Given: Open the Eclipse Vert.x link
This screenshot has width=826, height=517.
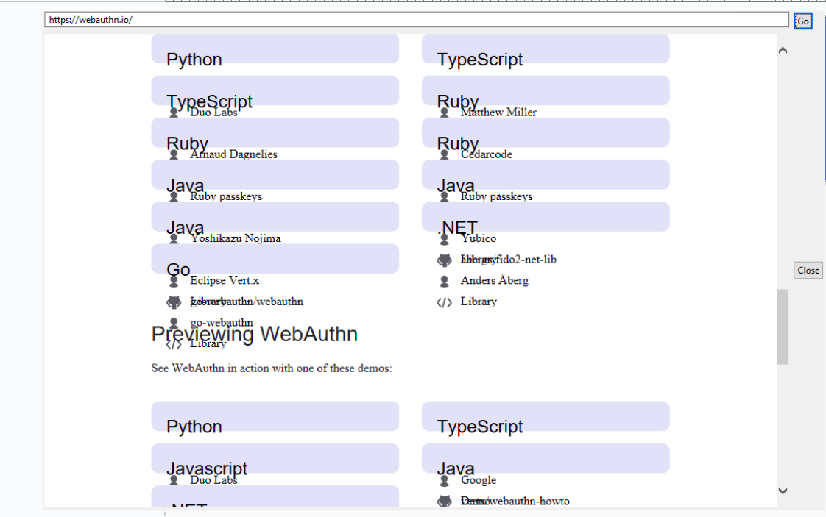Looking at the screenshot, I should coord(223,280).
